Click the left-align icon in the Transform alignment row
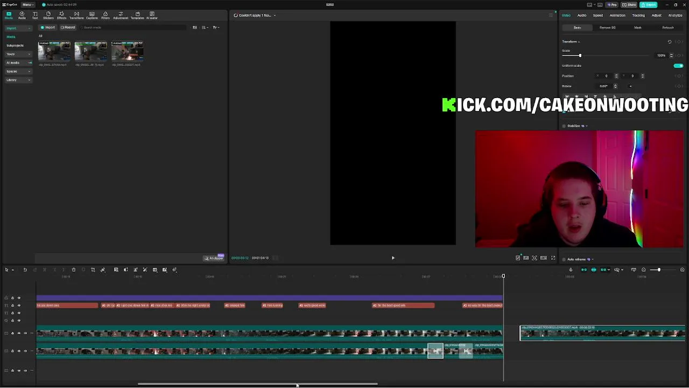 567,96
